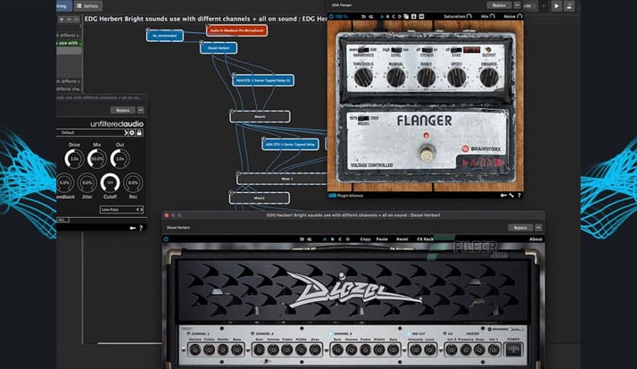This screenshot has width=637, height=369.
Task: Click the Rez knob in Unfiltered Audio
Action: pyautogui.click(x=133, y=183)
